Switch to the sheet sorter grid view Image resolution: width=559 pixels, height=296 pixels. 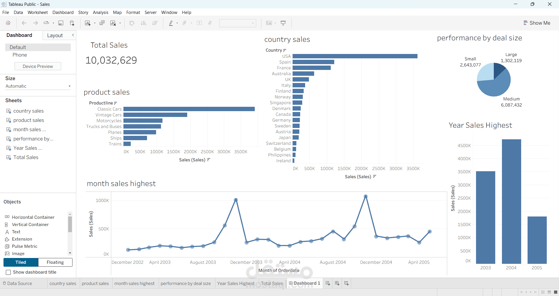[543, 292]
